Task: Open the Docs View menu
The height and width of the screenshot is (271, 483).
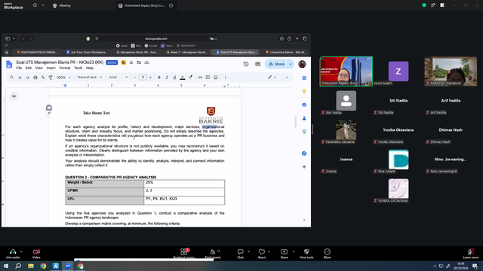Action: [x=38, y=68]
